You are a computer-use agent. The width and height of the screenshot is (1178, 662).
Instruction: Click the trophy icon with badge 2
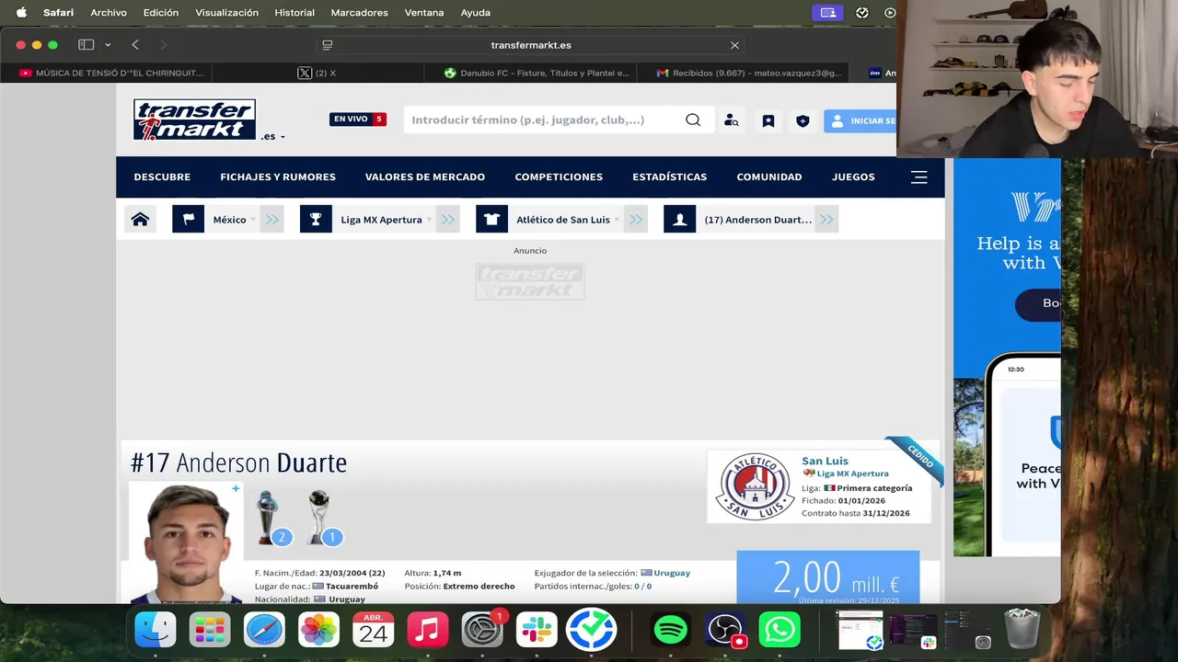(269, 517)
